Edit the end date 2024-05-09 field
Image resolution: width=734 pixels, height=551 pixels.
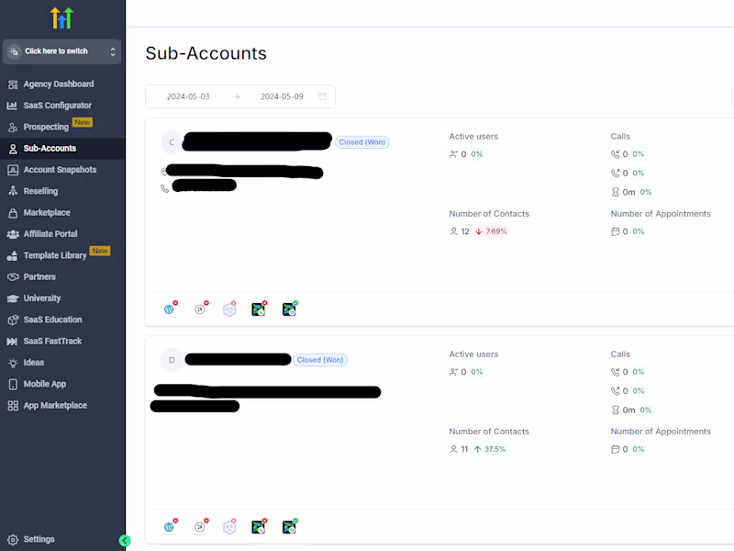tap(282, 96)
